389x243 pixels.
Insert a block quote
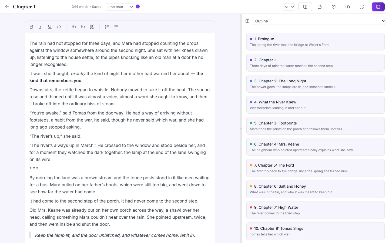(92, 27)
